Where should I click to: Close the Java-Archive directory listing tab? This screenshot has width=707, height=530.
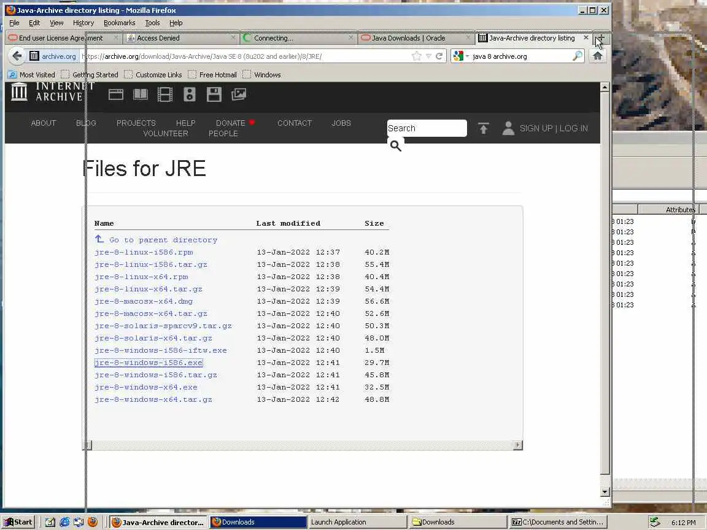(x=585, y=37)
